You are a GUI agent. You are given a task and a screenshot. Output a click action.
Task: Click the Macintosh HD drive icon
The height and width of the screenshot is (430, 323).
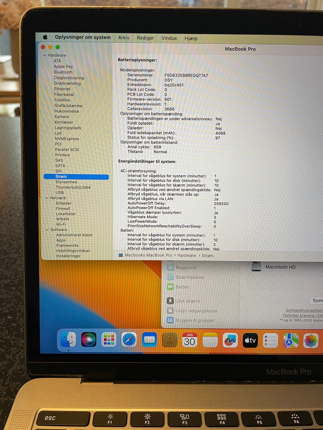click(256, 267)
